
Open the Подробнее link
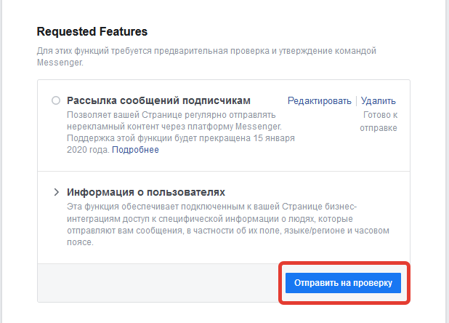135,150
